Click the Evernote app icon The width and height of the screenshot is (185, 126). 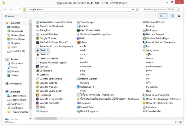[38, 75]
